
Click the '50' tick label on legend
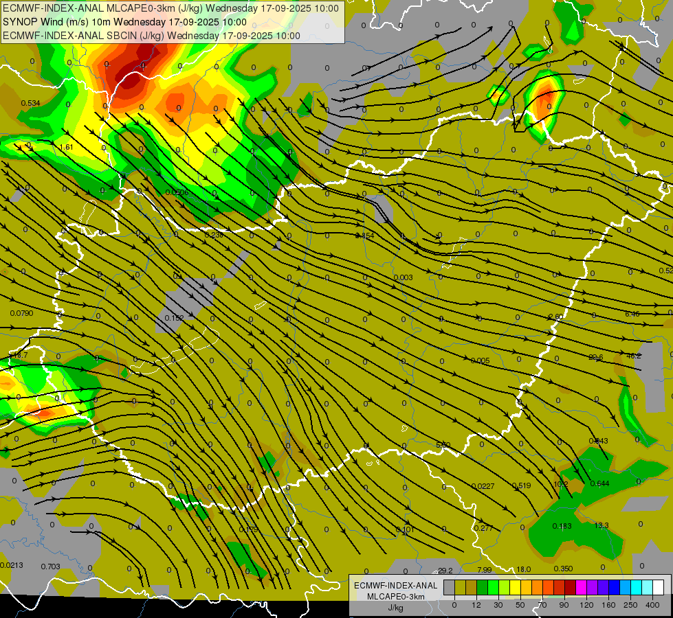tap(520, 605)
